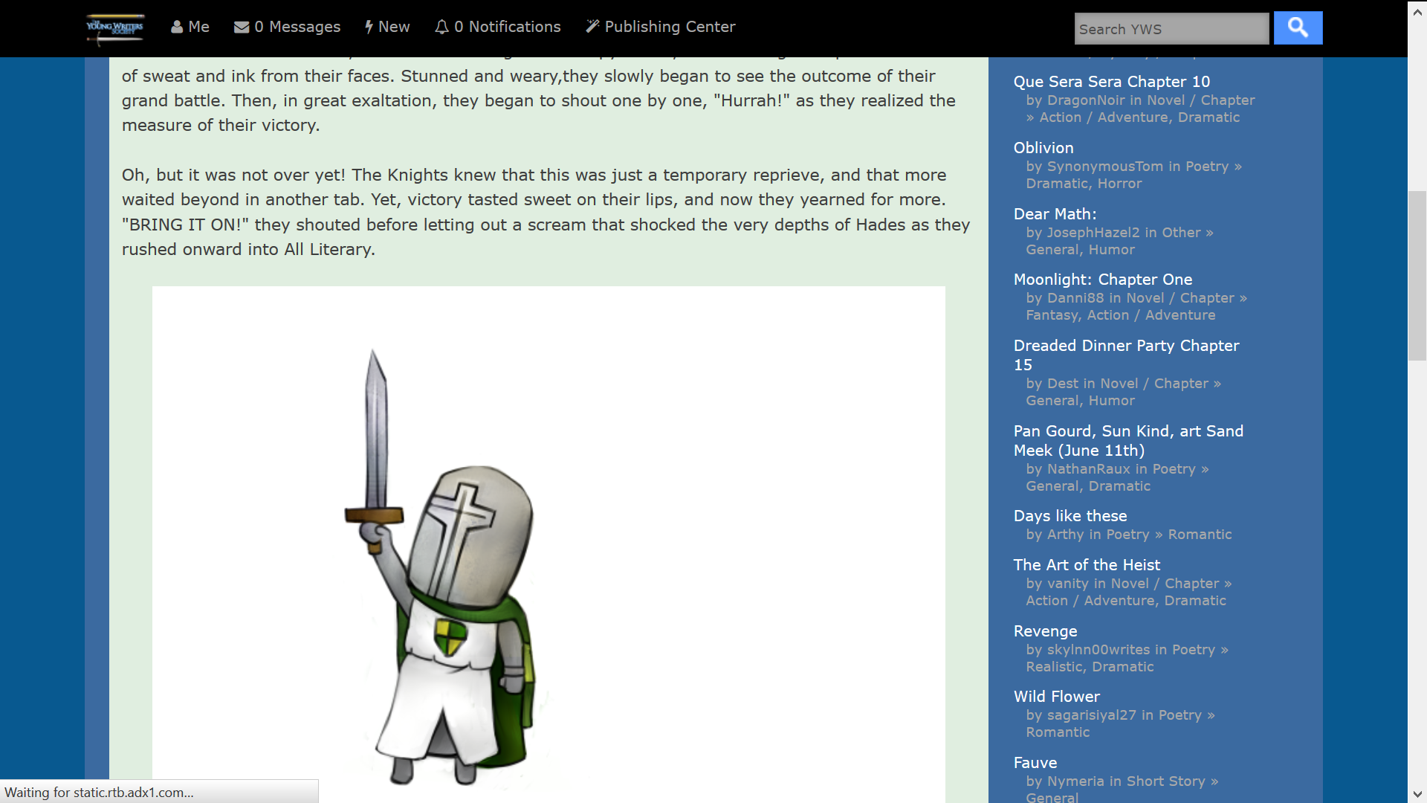Open the Wild Flower poem
The width and height of the screenshot is (1427, 803).
(1057, 697)
